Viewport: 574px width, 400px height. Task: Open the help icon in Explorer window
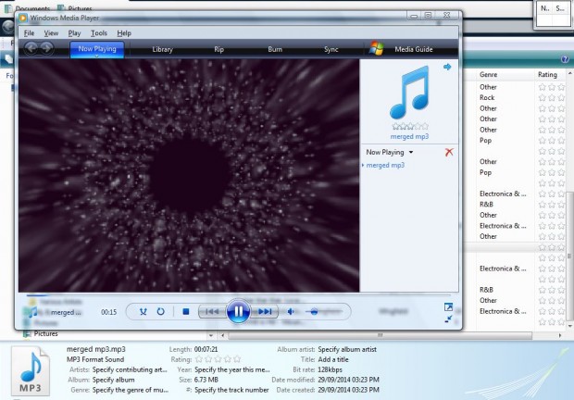coord(565,59)
